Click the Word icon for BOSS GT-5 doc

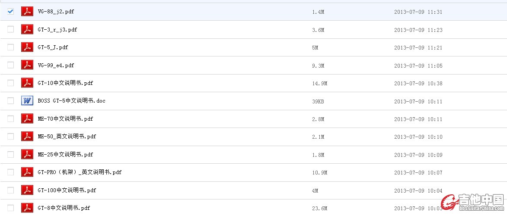tap(28, 101)
